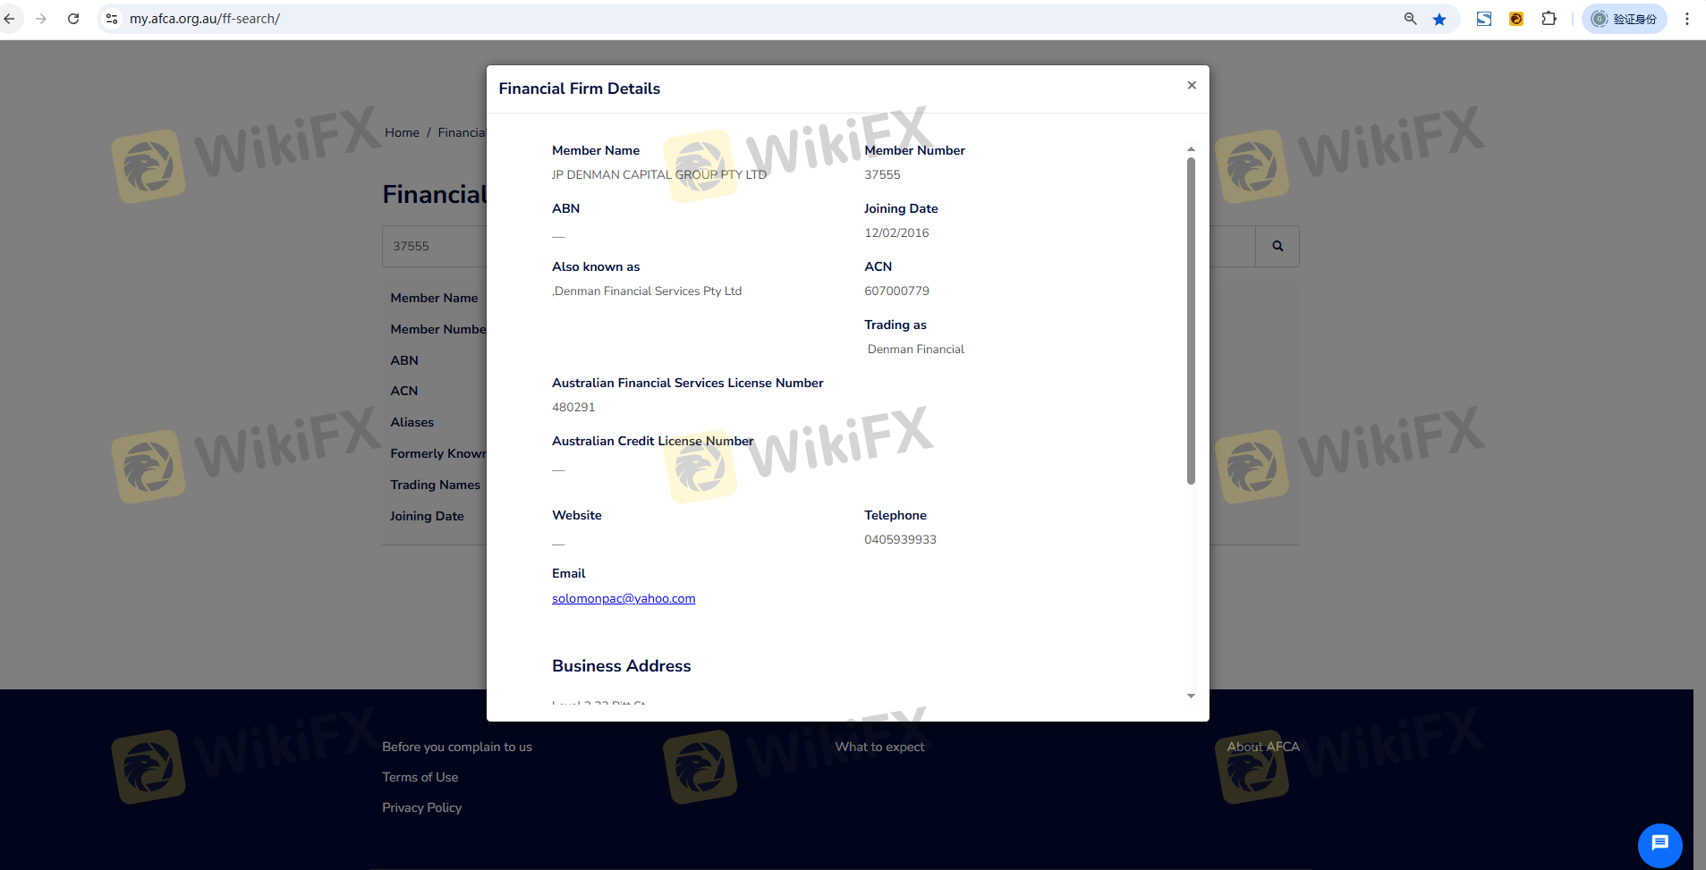The width and height of the screenshot is (1706, 870).
Task: Open the browser extensions puzzle icon
Action: (x=1549, y=19)
